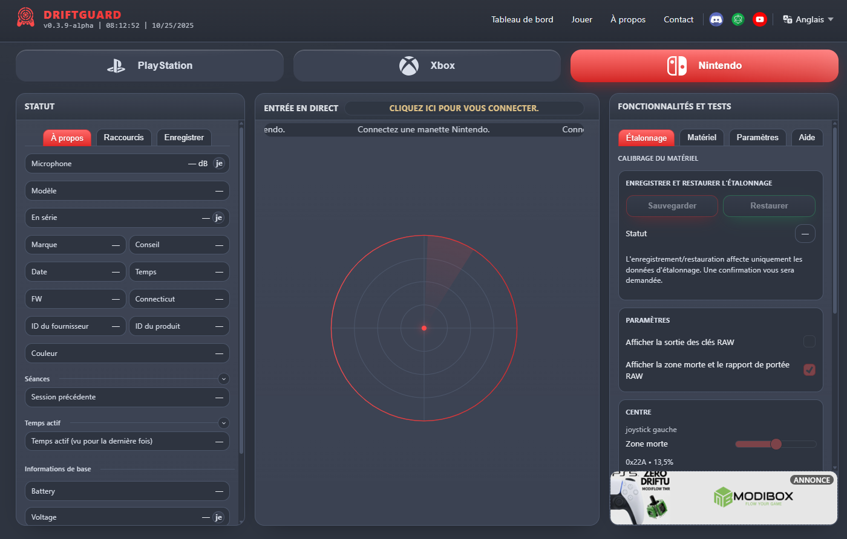Open the Matériel tab
The width and height of the screenshot is (847, 539).
pyautogui.click(x=701, y=138)
